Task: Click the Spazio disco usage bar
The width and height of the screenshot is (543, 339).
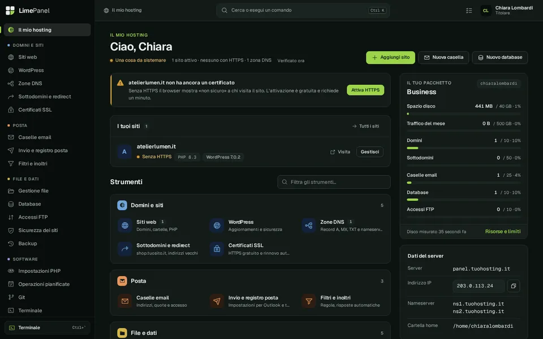Action: pos(464,114)
